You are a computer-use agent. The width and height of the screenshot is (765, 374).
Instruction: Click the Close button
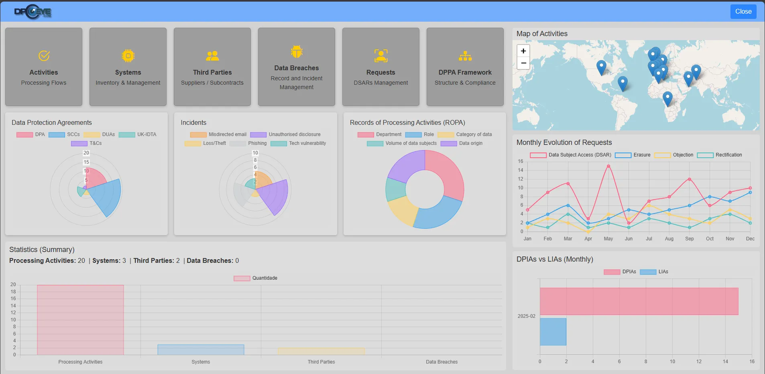743,11
